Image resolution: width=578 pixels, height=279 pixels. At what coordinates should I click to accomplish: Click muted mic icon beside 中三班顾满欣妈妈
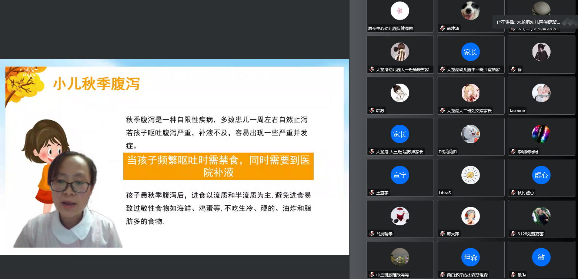[x=371, y=275]
